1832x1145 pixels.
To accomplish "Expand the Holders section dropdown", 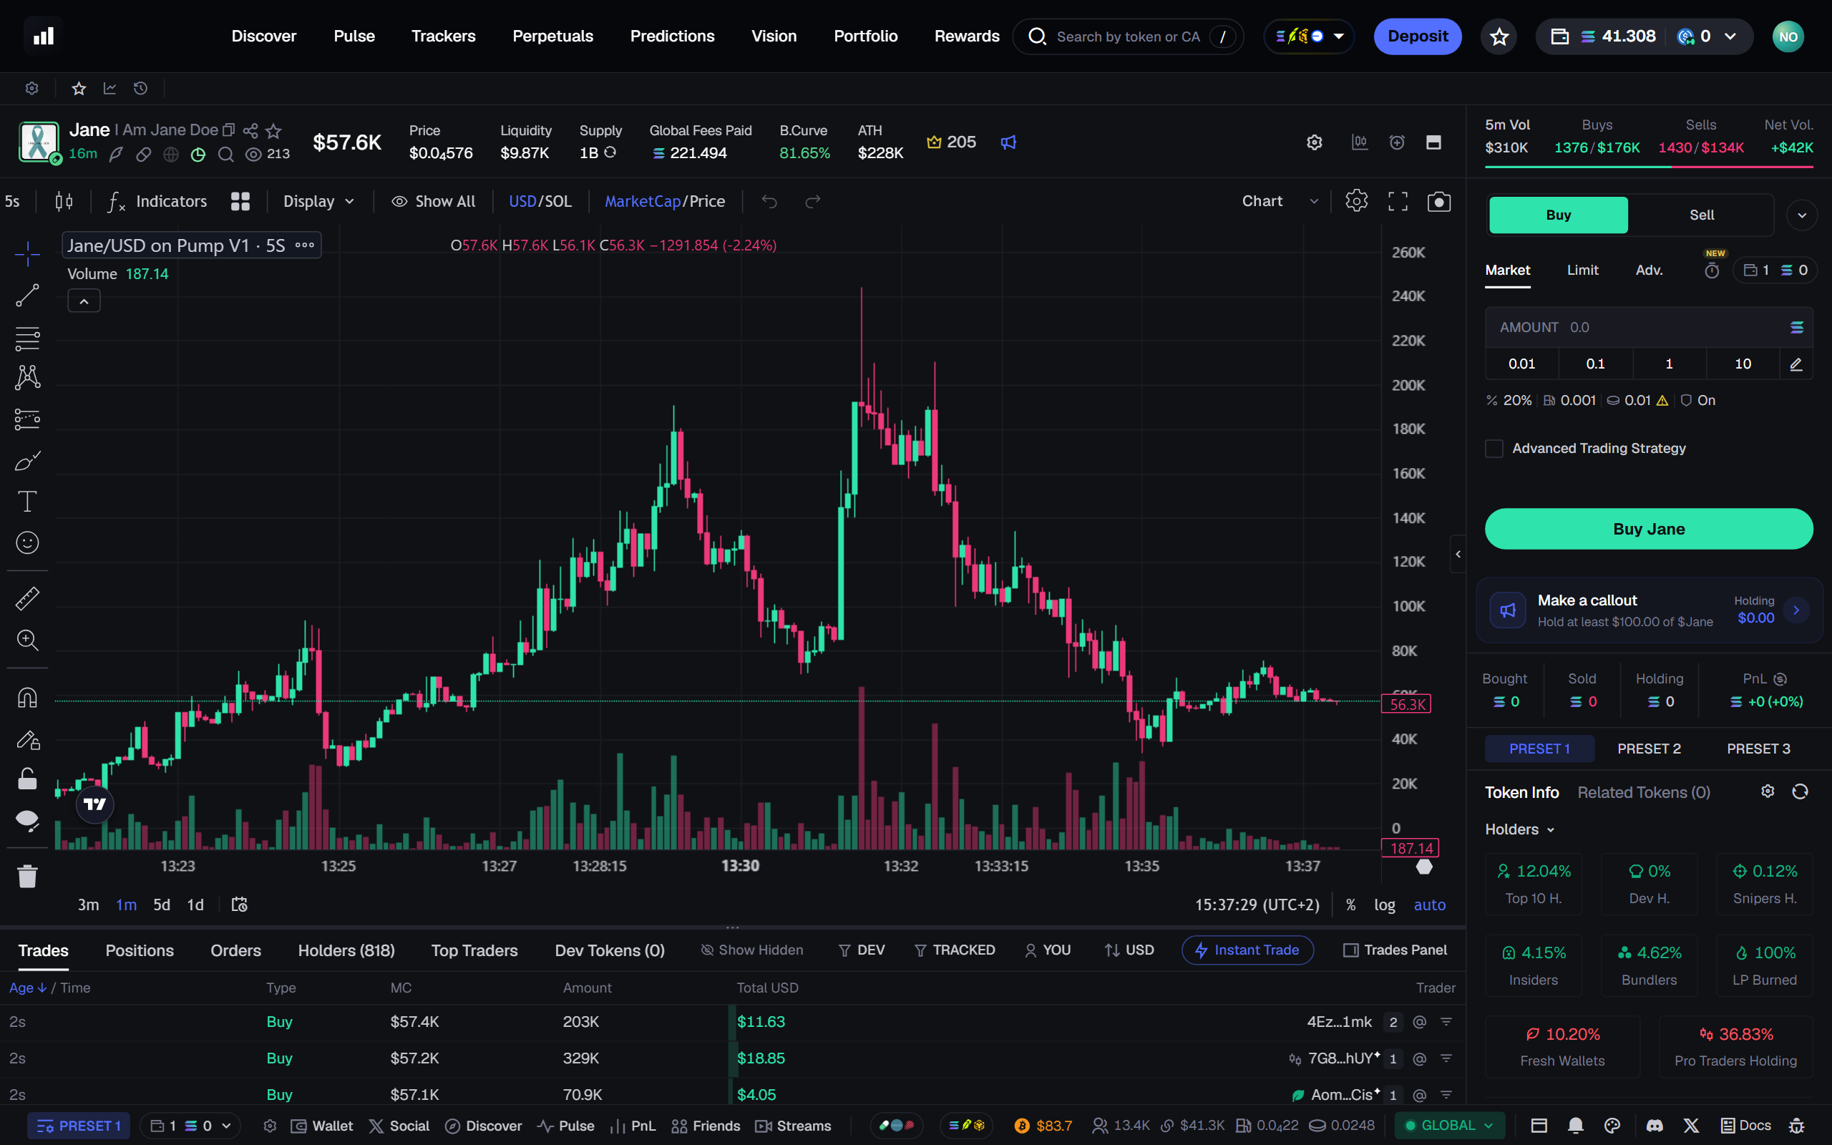I will pyautogui.click(x=1519, y=829).
